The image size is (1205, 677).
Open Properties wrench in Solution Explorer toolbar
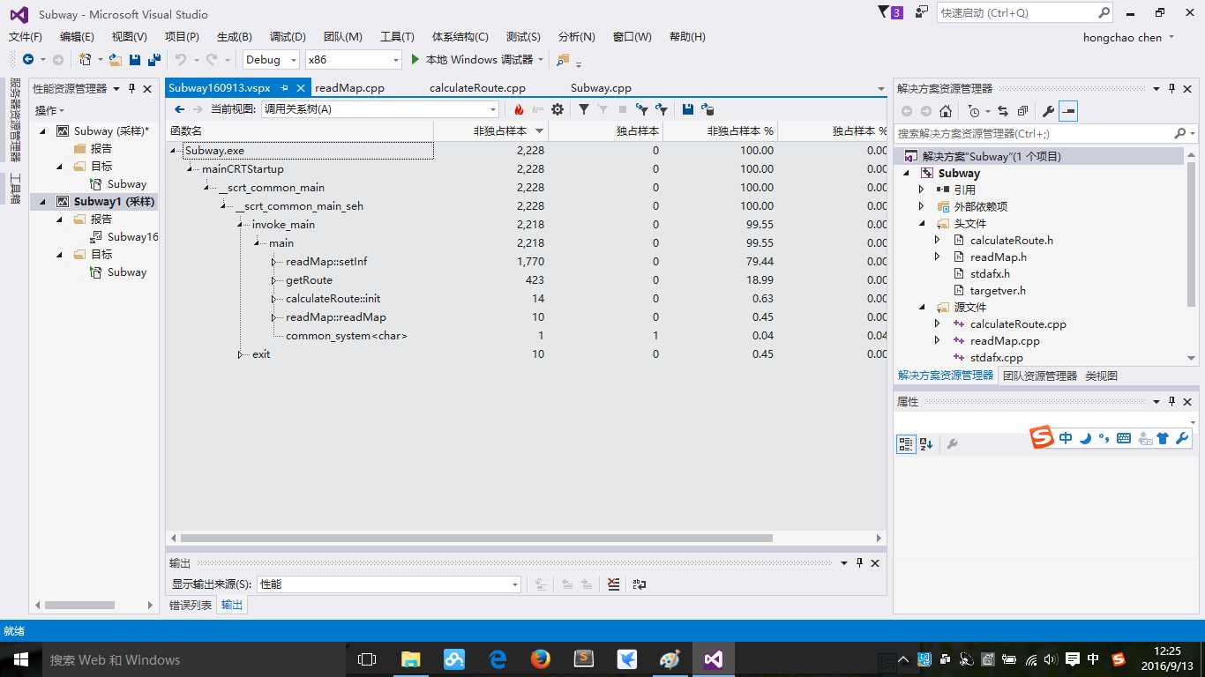(1048, 111)
